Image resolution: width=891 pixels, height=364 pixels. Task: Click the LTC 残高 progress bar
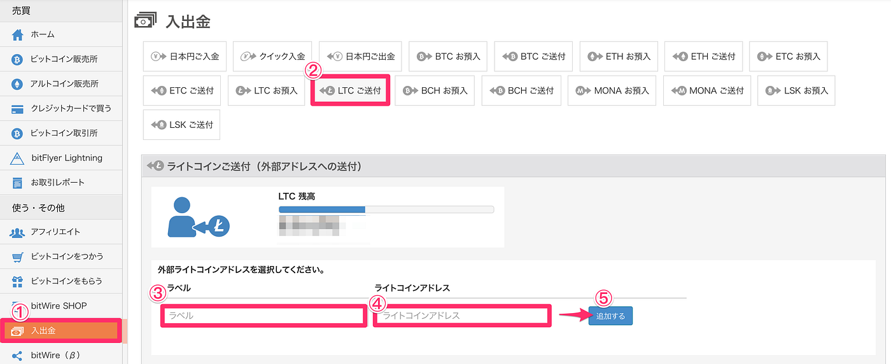point(386,209)
